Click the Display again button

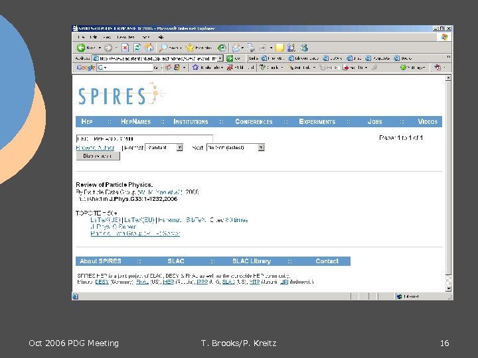point(98,156)
